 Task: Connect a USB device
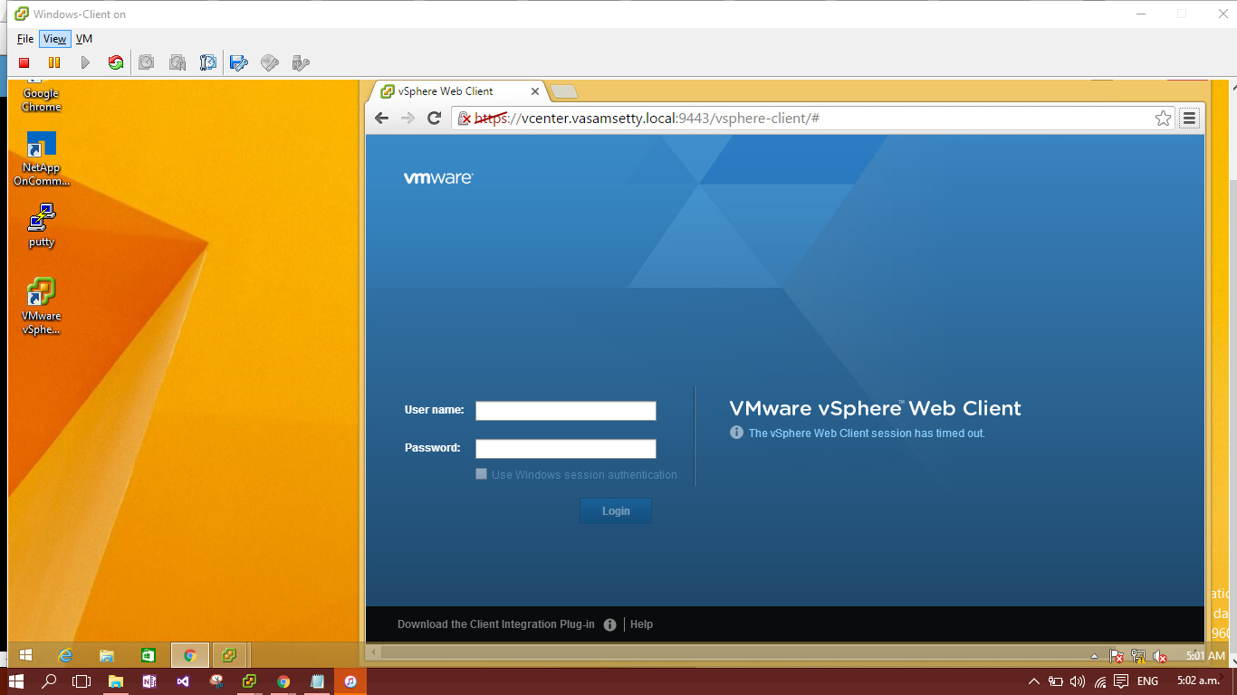pyautogui.click(x=300, y=62)
